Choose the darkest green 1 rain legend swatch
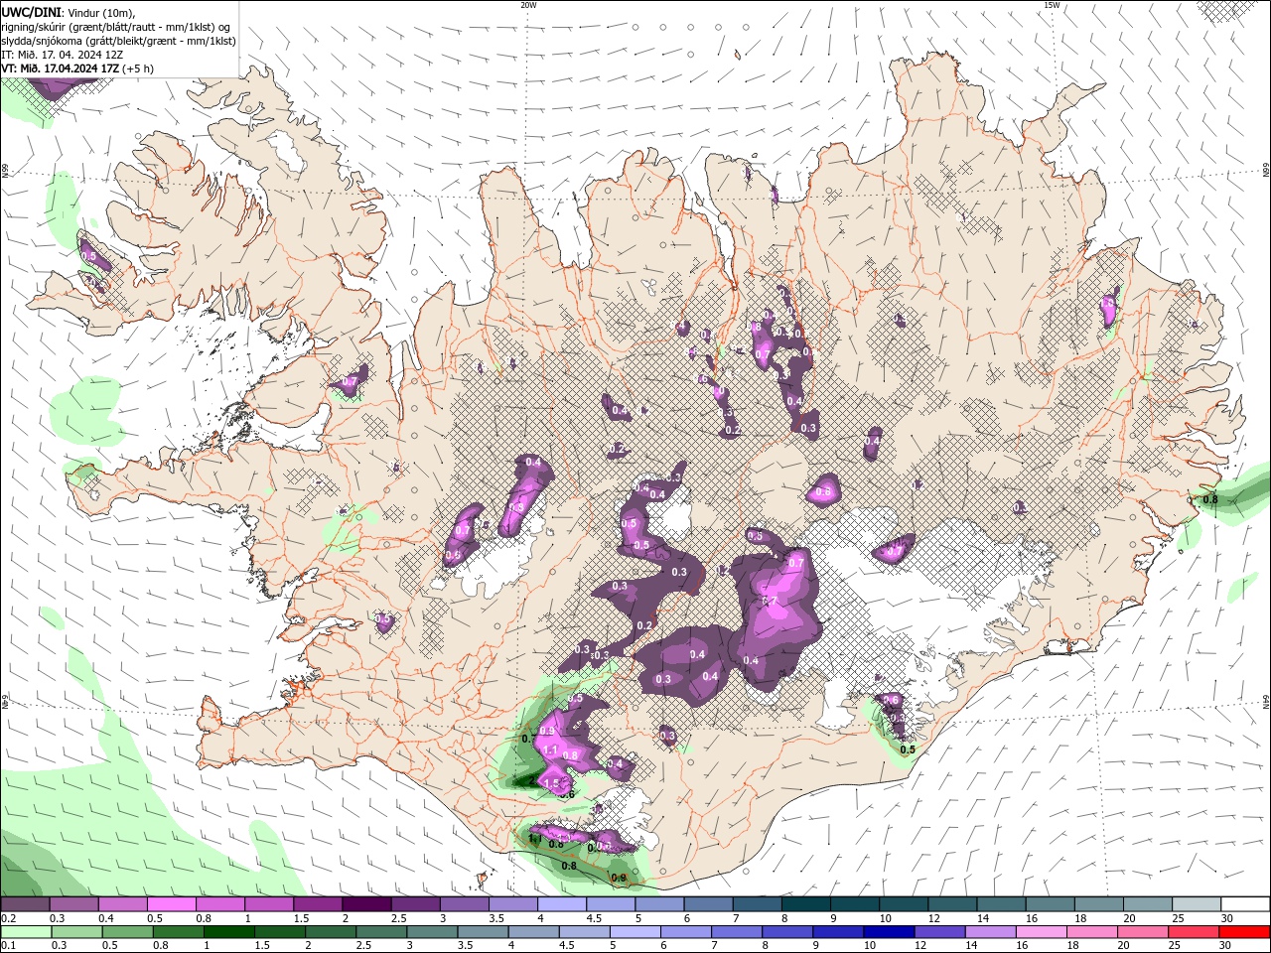The image size is (1271, 953). [x=228, y=932]
